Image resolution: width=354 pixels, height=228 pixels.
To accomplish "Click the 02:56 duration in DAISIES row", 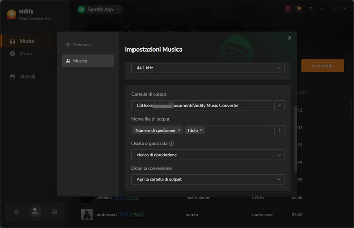I will coord(297,198).
